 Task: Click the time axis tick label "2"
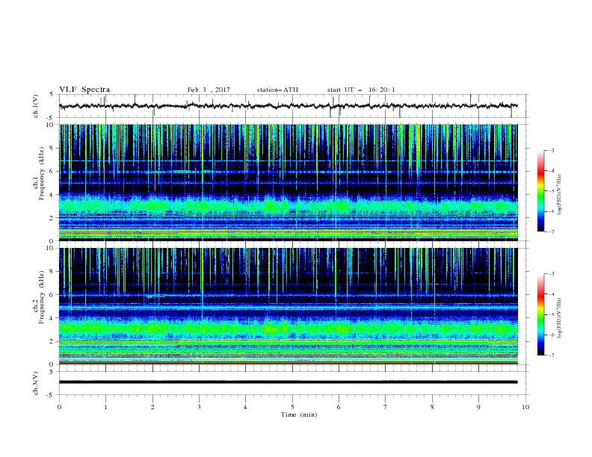click(x=152, y=407)
